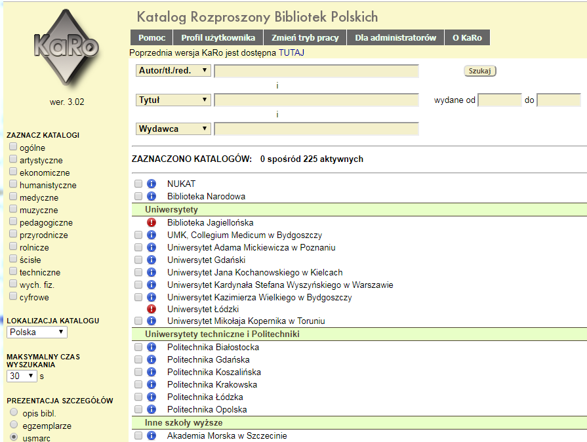
Task: Check the 'humanistyczne' catalog category
Action: click(x=13, y=184)
